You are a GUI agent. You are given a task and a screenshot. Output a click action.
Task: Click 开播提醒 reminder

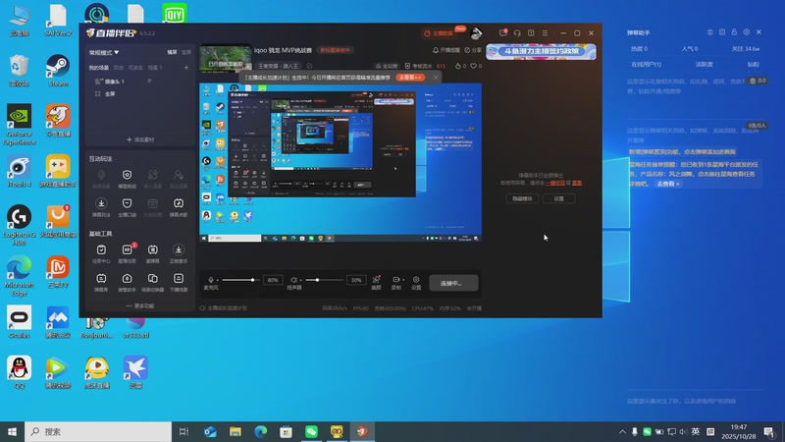pos(446,50)
